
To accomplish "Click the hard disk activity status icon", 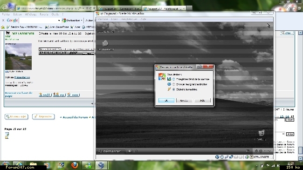I will pos(217,157).
